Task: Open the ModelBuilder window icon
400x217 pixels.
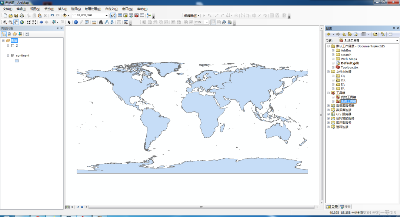Action: (149, 16)
